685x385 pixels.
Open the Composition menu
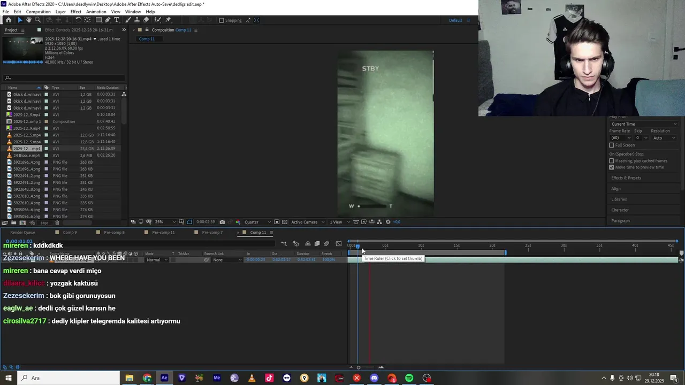39,12
